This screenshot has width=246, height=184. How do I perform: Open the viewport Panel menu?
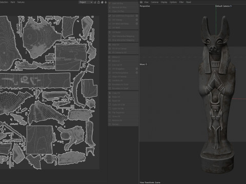point(189,2)
